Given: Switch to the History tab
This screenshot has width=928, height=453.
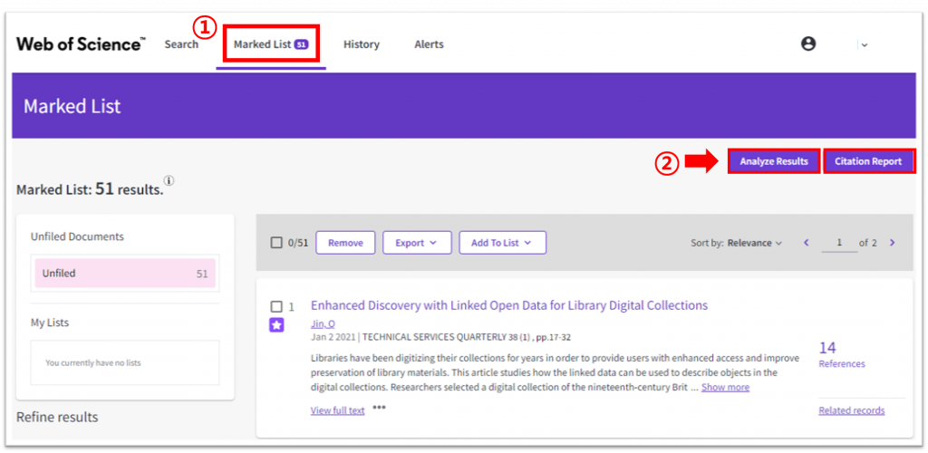Looking at the screenshot, I should pos(361,44).
